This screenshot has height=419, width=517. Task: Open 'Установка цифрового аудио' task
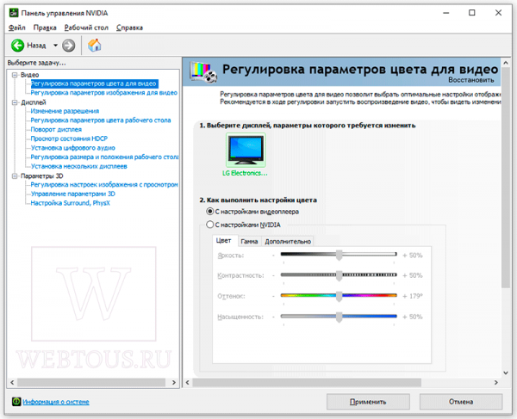click(x=73, y=148)
